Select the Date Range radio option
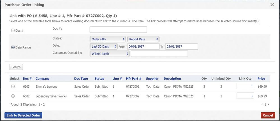280x121 pixels. [13, 47]
